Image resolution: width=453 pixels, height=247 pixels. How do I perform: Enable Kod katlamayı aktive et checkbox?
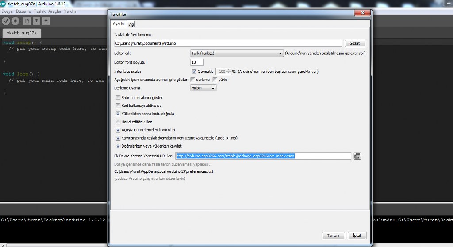pos(118,106)
